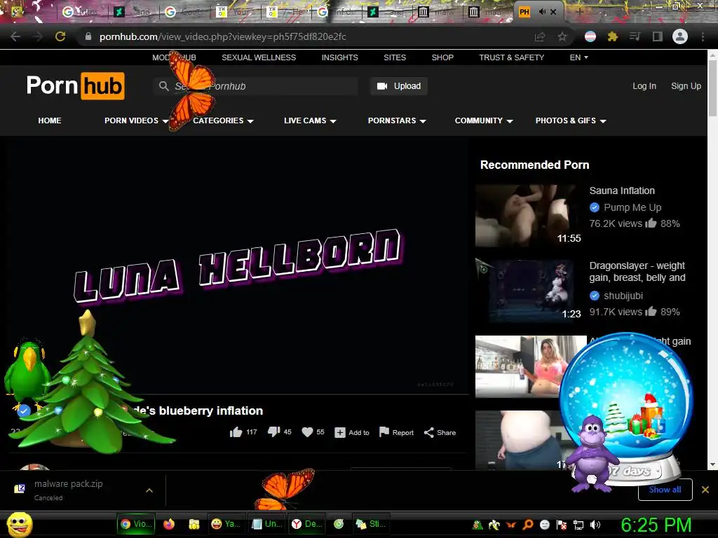Image resolution: width=718 pixels, height=538 pixels.
Task: Expand the CATEGORIES dropdown
Action: 223,120
